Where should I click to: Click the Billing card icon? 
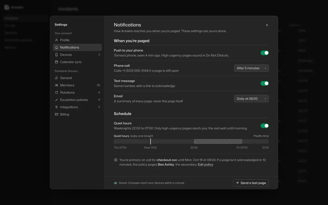(x=56, y=114)
